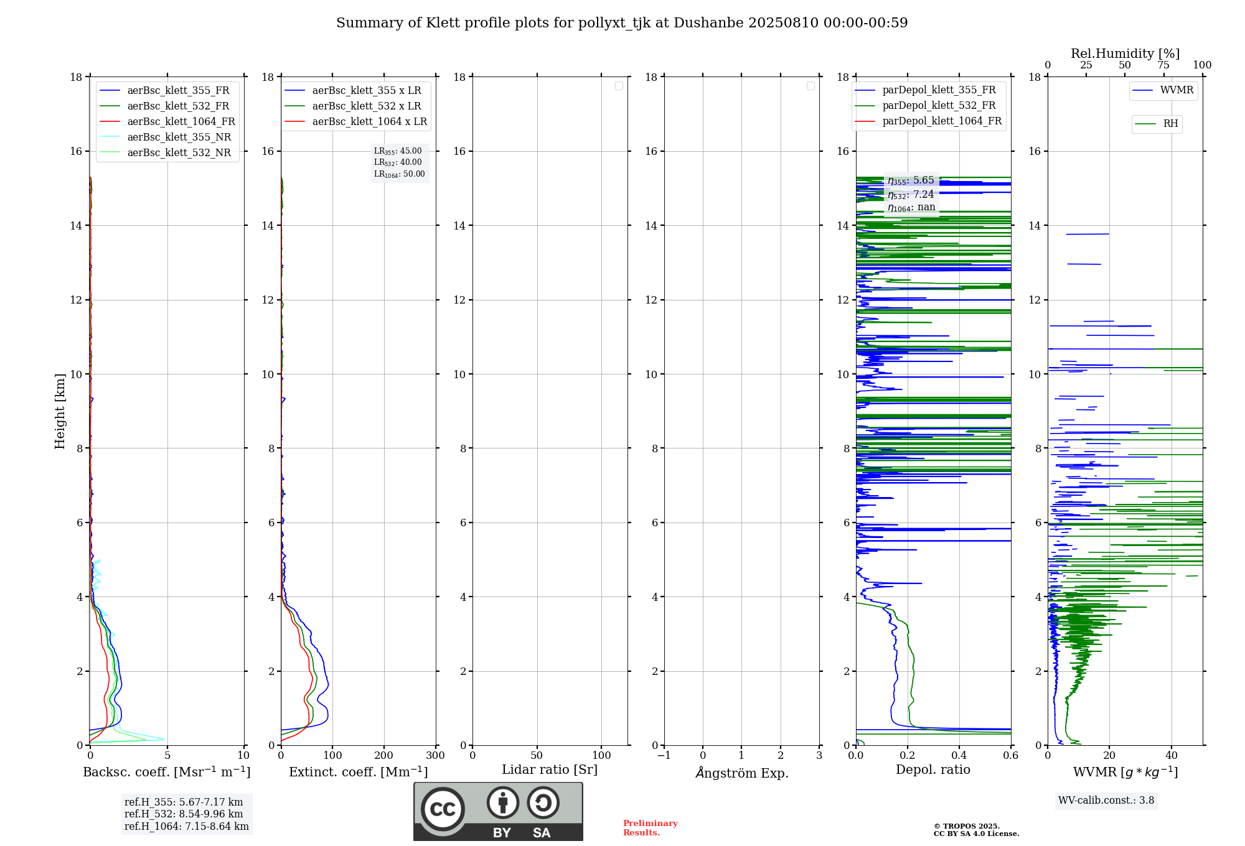Click the empty legend box in Ångström panel
The height and width of the screenshot is (846, 1245).
coord(810,86)
